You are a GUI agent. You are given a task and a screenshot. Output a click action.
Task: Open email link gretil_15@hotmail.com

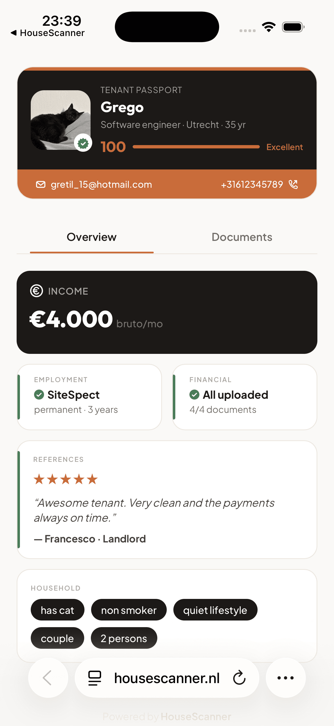[101, 184]
